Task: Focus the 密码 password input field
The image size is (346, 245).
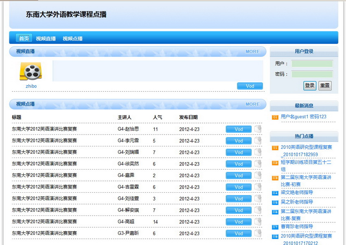Action: coord(312,74)
